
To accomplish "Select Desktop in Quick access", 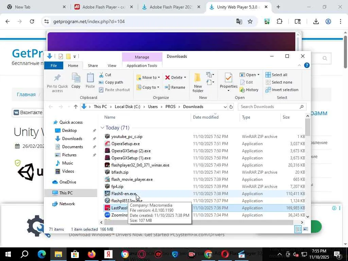I will [x=69, y=130].
